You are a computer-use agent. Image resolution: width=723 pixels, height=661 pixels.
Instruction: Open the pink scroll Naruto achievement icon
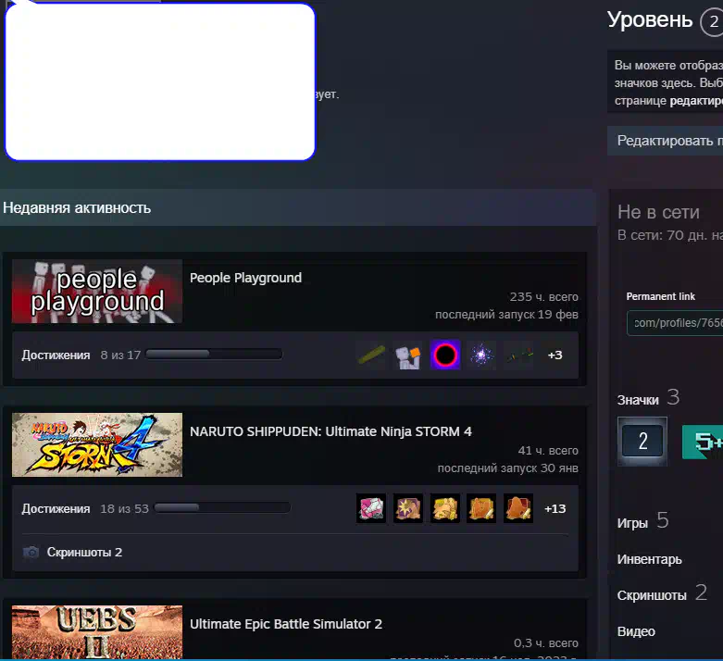(x=371, y=508)
